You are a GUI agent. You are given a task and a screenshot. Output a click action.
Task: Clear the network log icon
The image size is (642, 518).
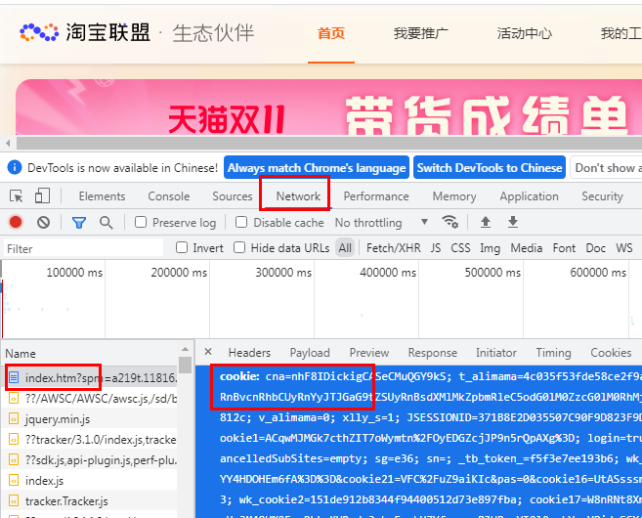(43, 223)
